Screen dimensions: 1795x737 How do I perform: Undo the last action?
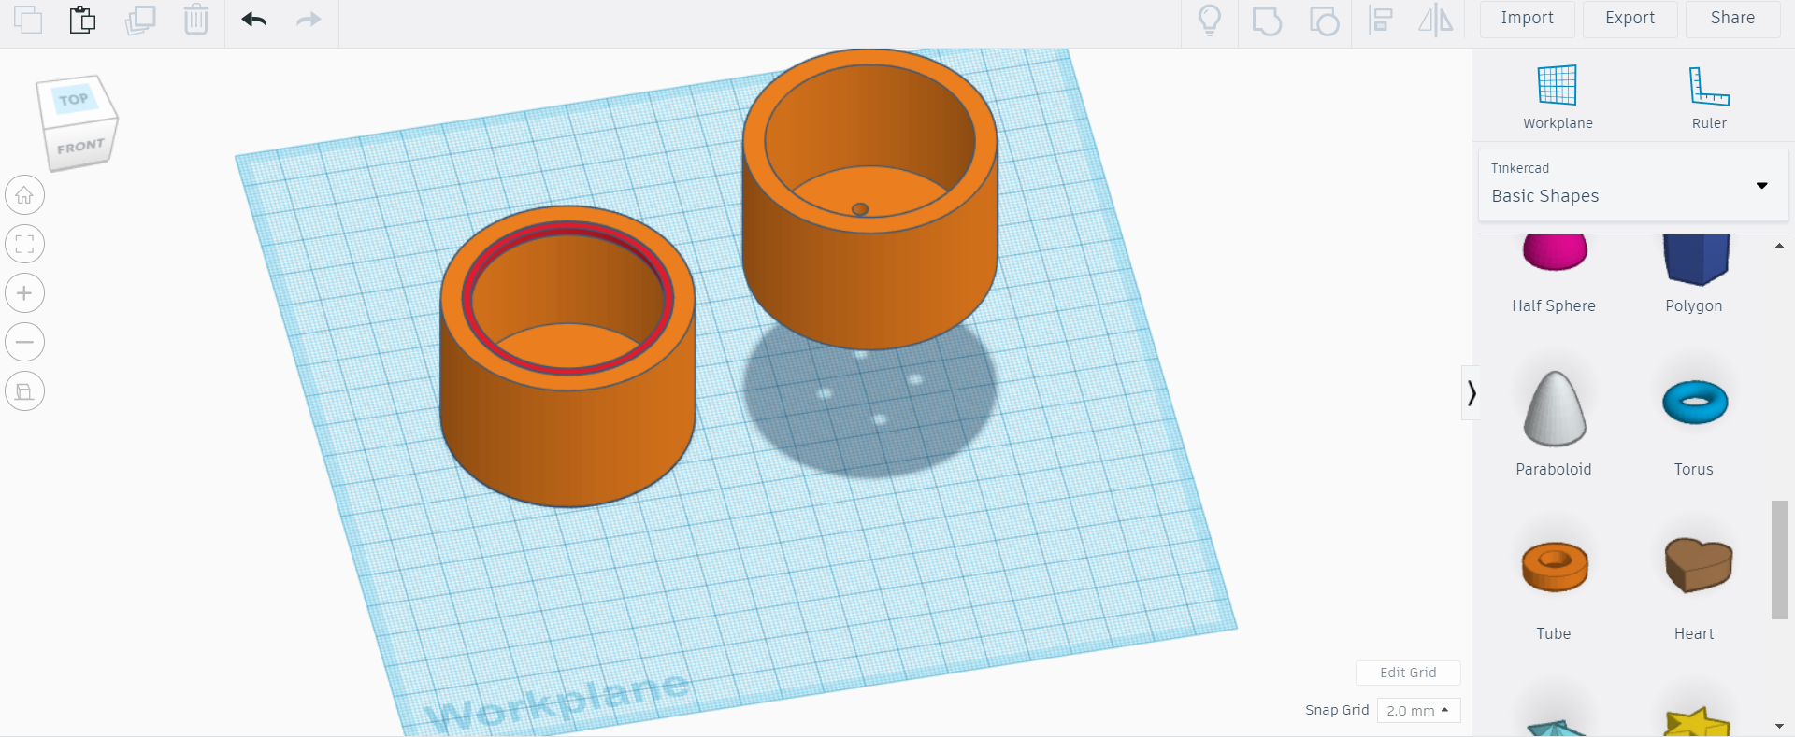click(254, 20)
